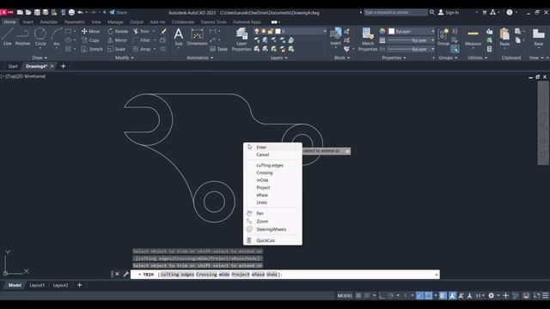The width and height of the screenshot is (550, 309).
Task: Click the Stretch tool
Action: 92,49
